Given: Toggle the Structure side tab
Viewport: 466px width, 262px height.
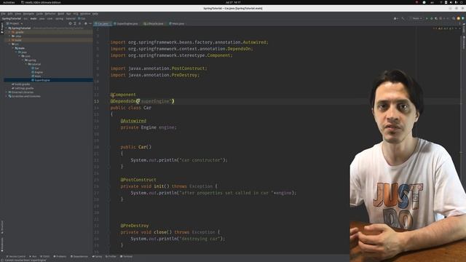Looking at the screenshot, I should click(x=2, y=226).
